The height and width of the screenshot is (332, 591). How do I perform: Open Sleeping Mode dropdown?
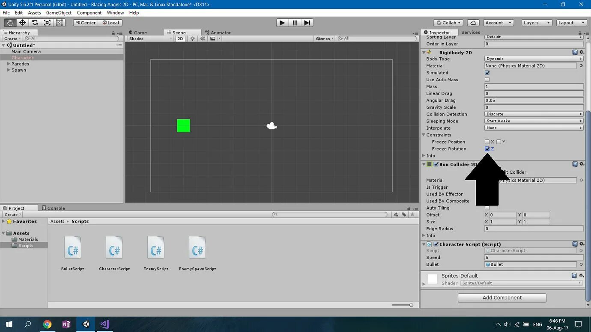pos(534,121)
